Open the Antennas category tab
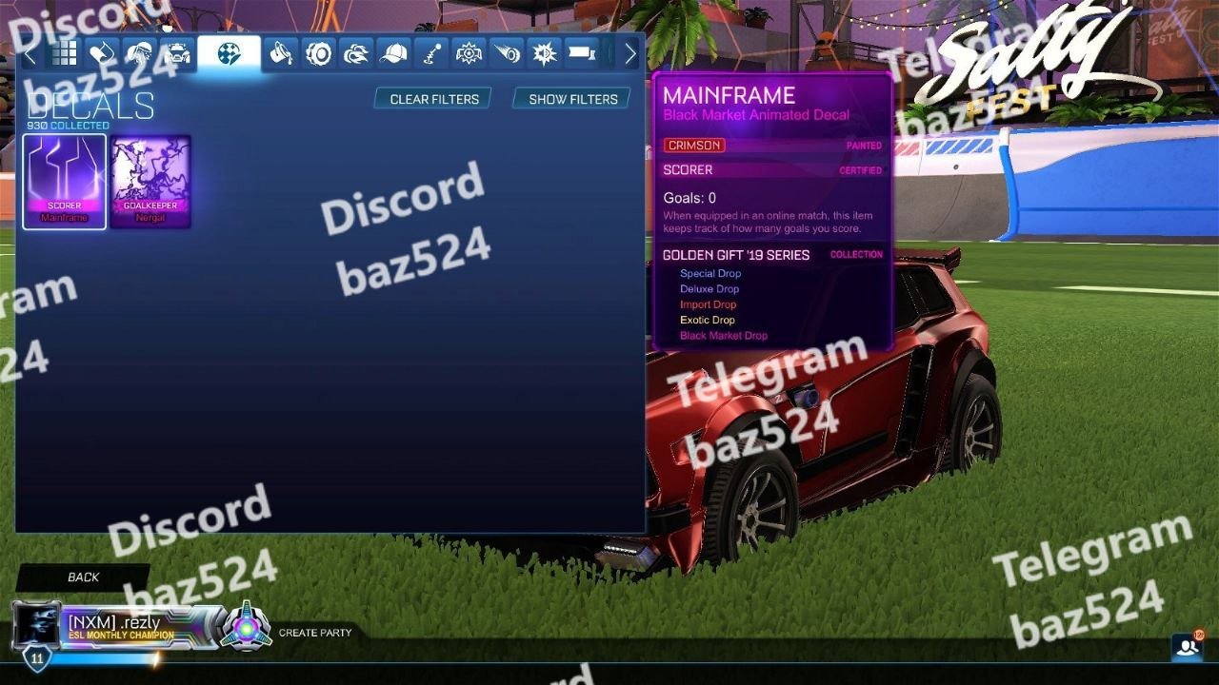1219x685 pixels. pyautogui.click(x=431, y=54)
